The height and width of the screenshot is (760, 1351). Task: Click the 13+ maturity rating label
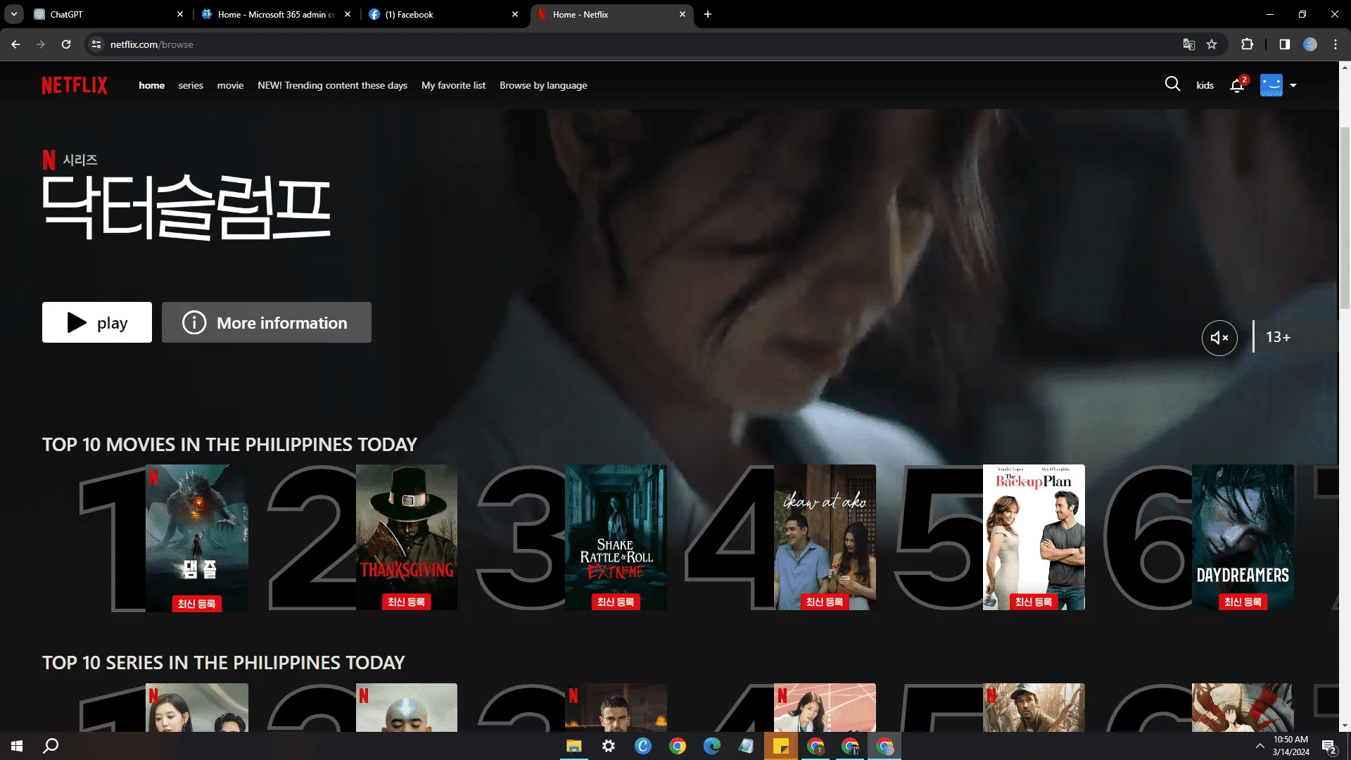coord(1278,337)
